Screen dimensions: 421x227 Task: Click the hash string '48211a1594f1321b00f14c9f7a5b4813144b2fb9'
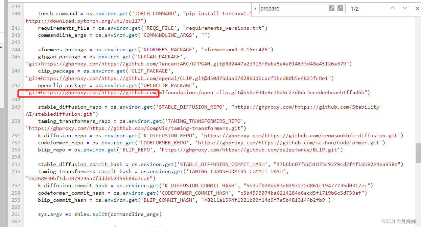[264, 200]
